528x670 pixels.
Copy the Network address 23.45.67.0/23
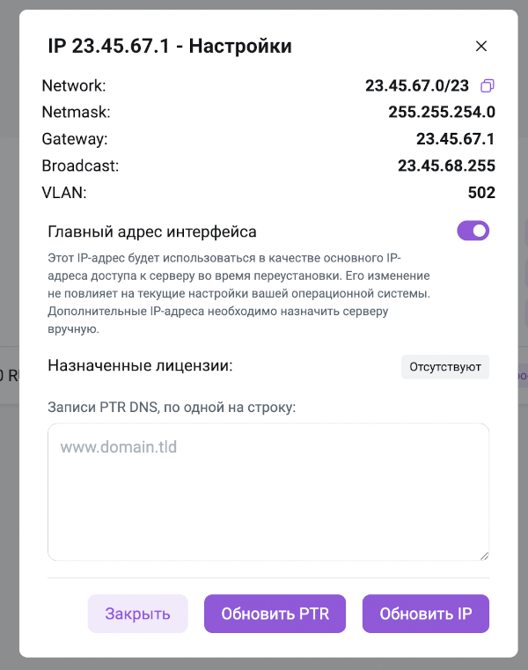488,86
